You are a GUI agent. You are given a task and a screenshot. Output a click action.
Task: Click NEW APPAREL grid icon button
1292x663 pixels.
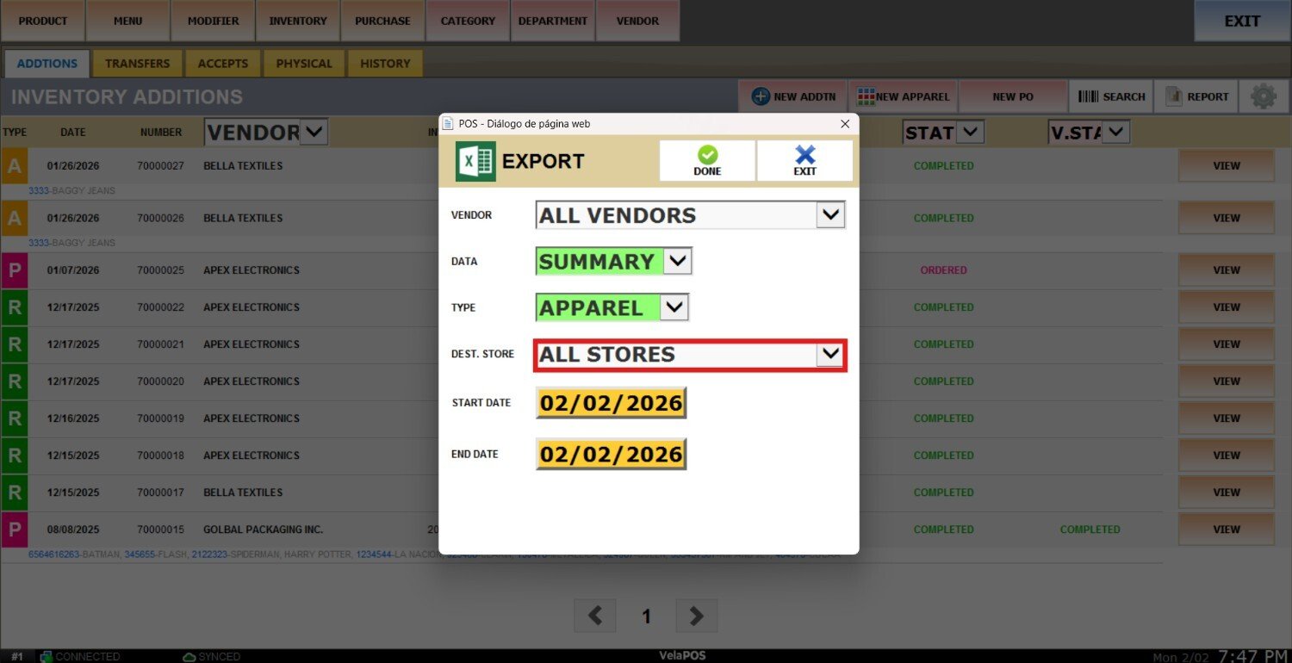point(903,96)
